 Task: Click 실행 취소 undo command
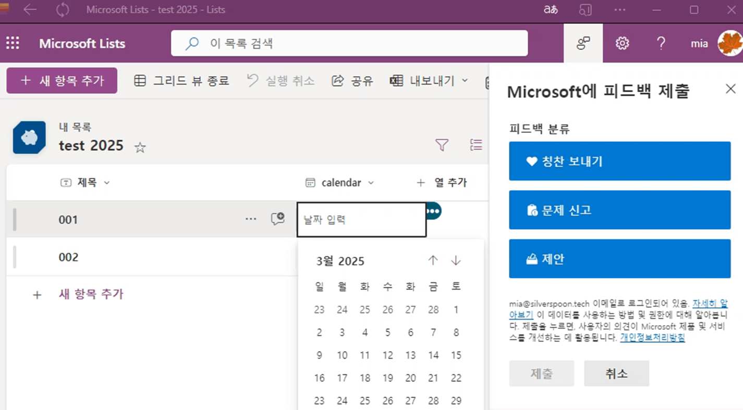pos(281,81)
